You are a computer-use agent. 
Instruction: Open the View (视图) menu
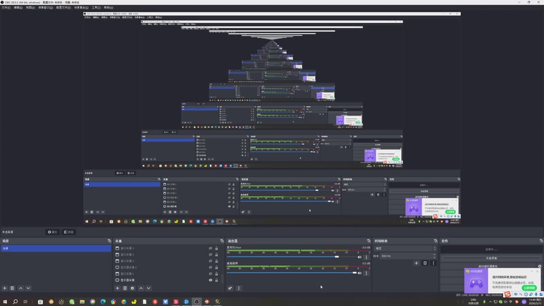[x=30, y=7]
